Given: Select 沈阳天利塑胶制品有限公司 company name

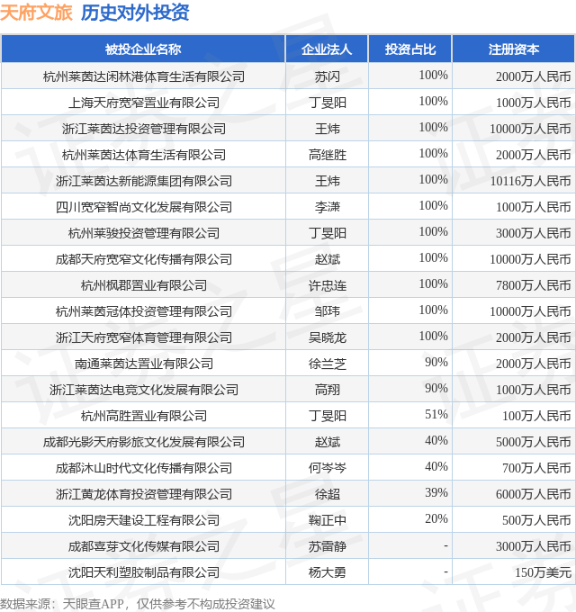Looking at the screenshot, I should pyautogui.click(x=144, y=573).
